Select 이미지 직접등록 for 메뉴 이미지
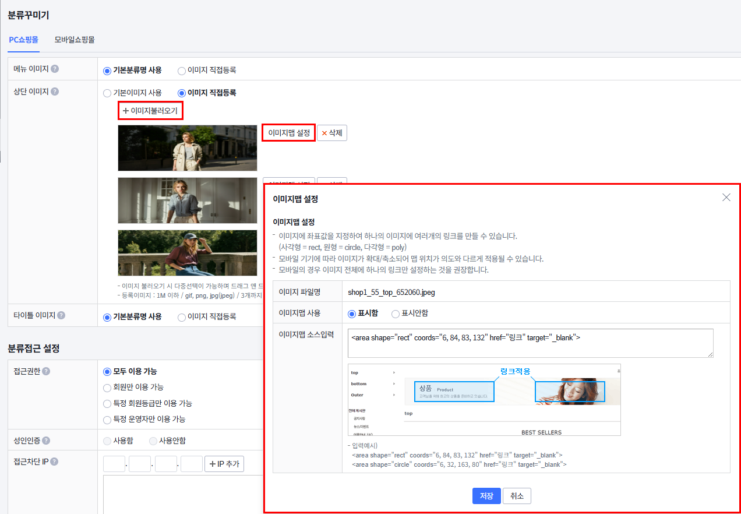The width and height of the screenshot is (741, 514). point(182,71)
